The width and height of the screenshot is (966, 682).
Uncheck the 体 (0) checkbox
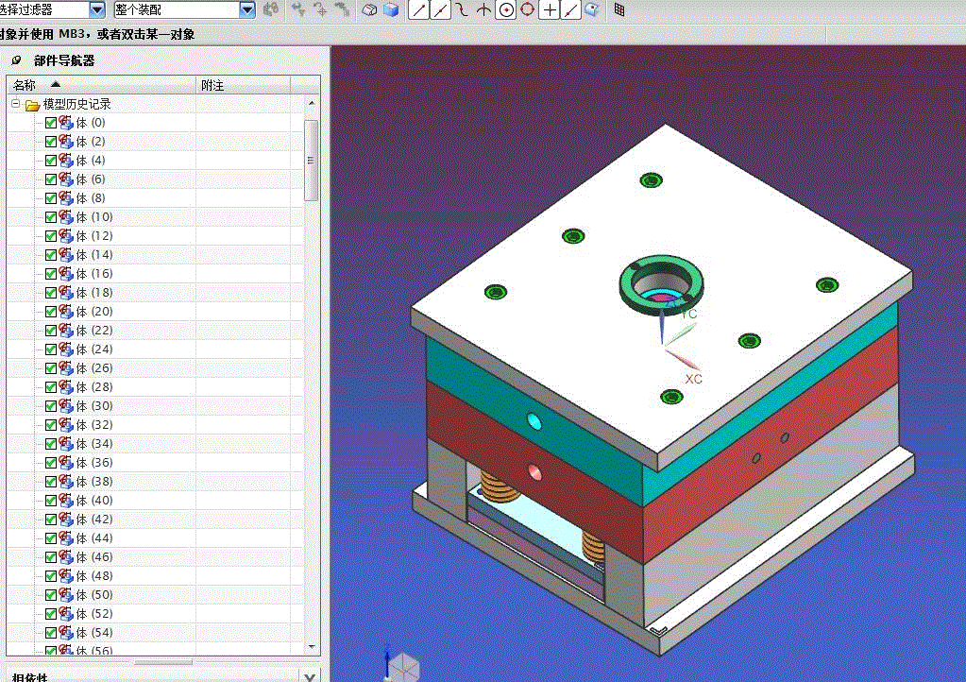pyautogui.click(x=51, y=123)
